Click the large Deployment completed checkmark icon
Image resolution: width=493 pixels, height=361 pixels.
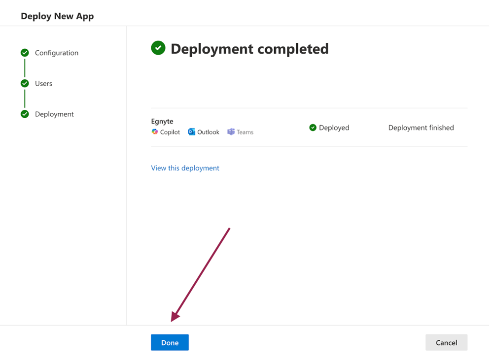tap(158, 48)
